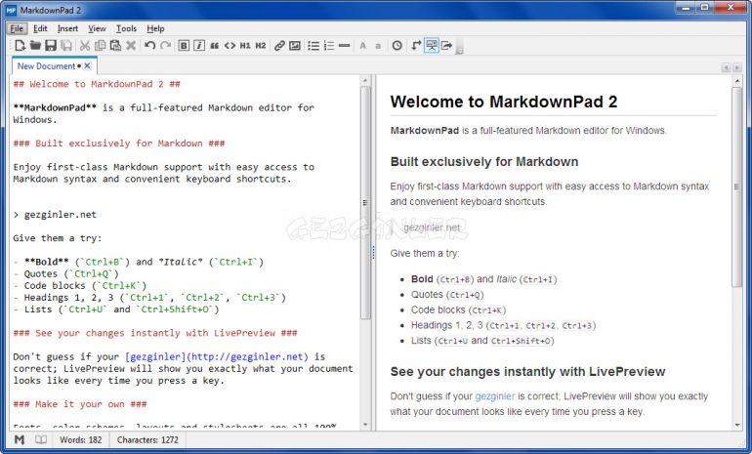The image size is (752, 454).
Task: Click the editor pane scroll up arrow
Action: tap(365, 80)
